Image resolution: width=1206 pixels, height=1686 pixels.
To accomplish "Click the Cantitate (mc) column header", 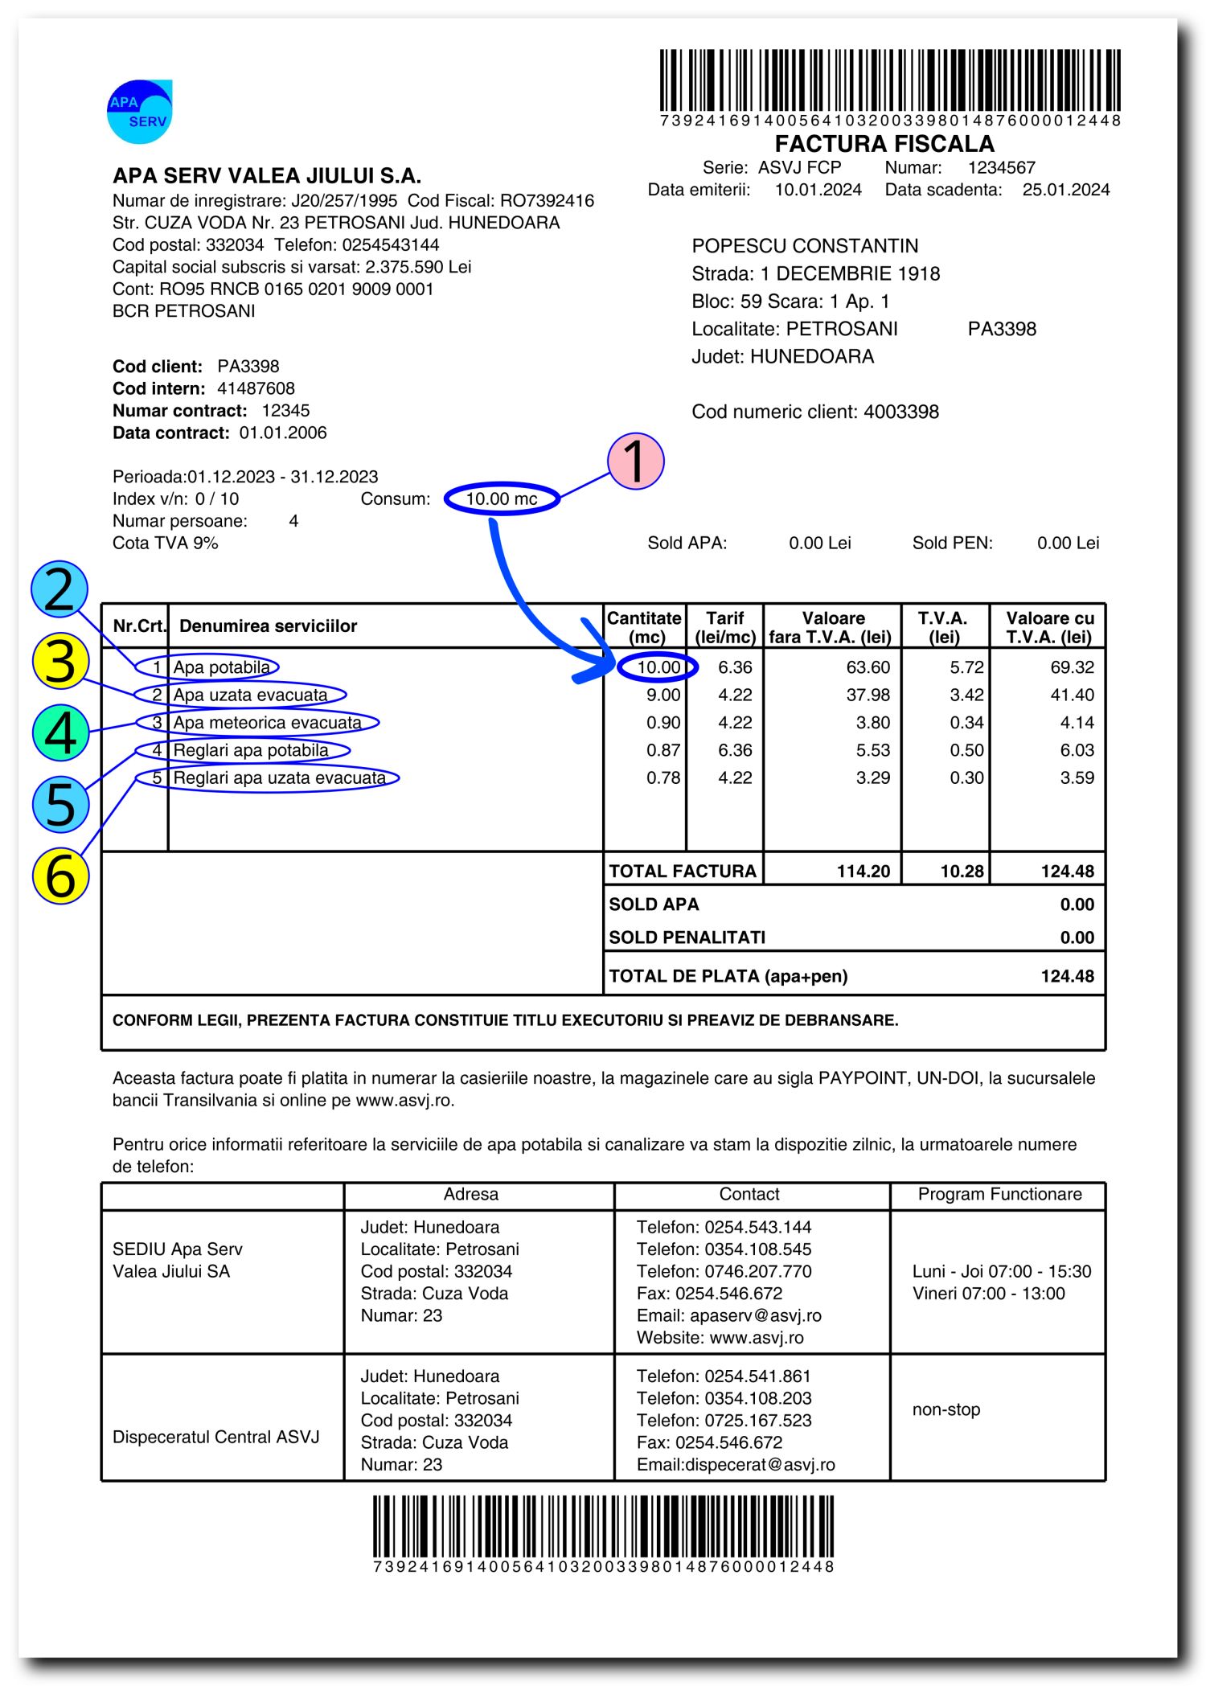I will [x=645, y=627].
